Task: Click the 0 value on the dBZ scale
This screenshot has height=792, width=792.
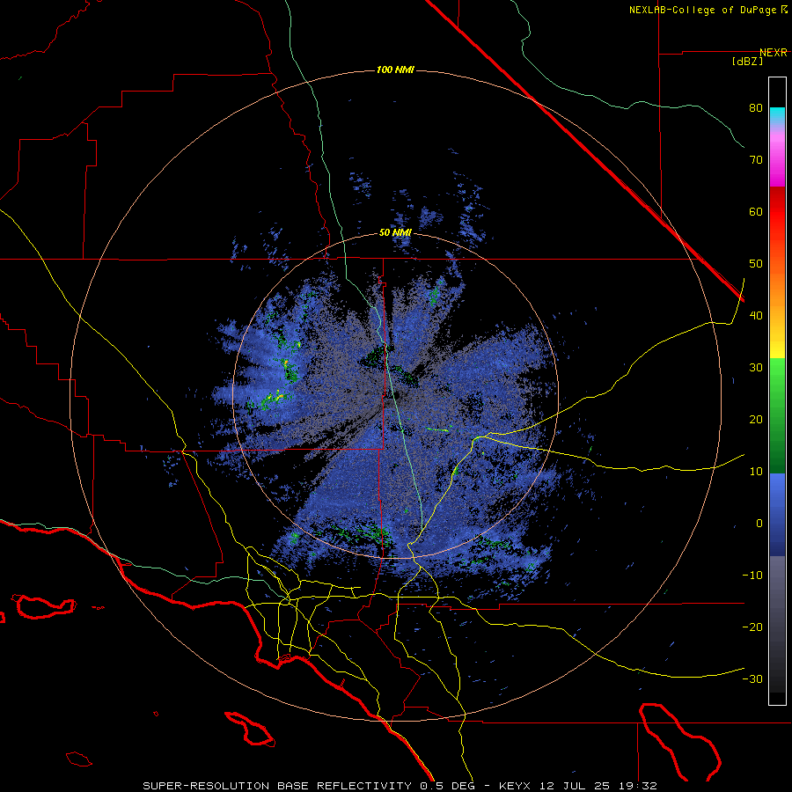Action: coord(759,524)
